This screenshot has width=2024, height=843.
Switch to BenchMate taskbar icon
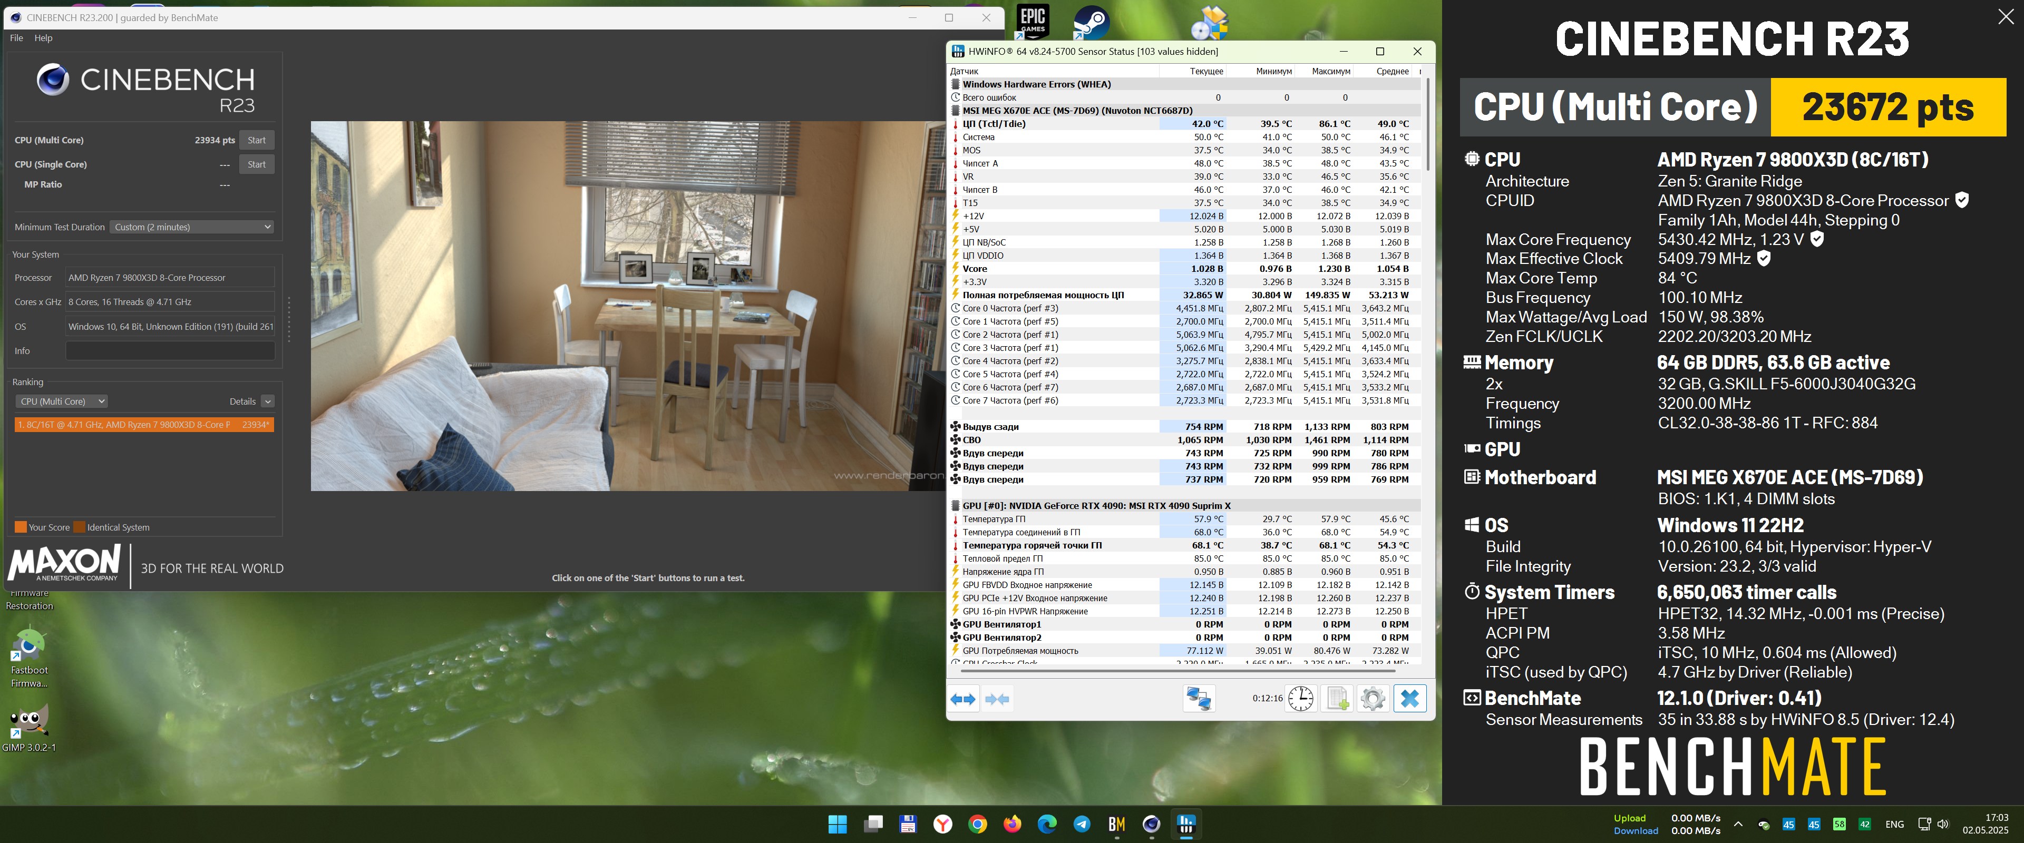[x=1116, y=824]
